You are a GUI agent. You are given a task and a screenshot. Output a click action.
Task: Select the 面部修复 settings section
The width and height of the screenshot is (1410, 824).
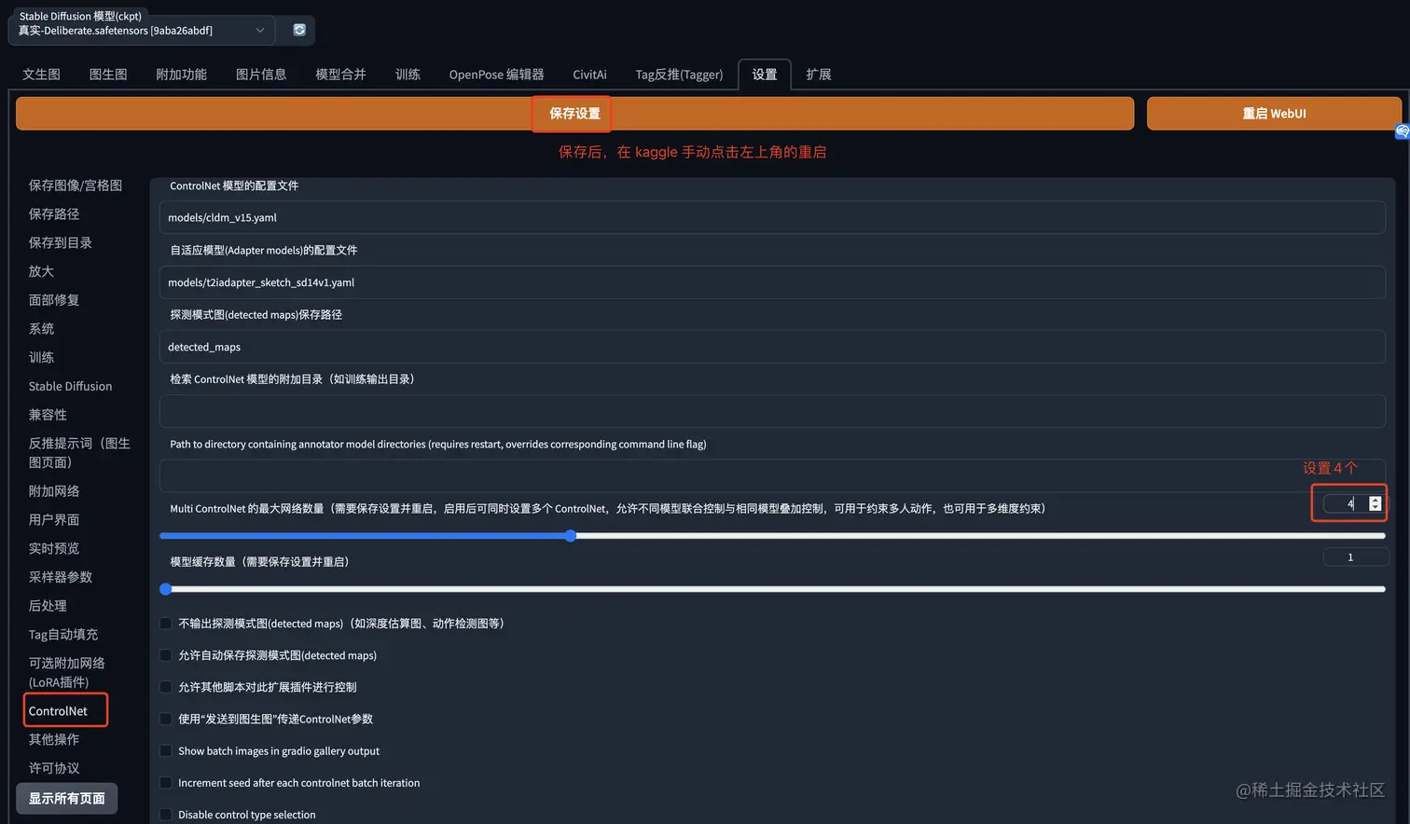click(x=54, y=300)
